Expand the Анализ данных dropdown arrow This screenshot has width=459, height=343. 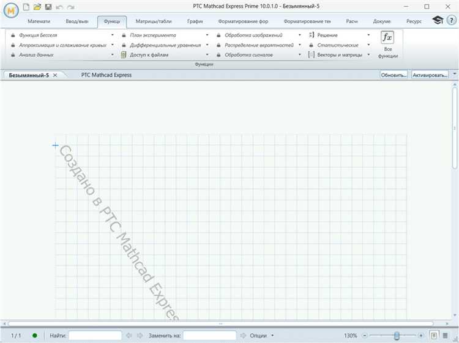tap(113, 54)
